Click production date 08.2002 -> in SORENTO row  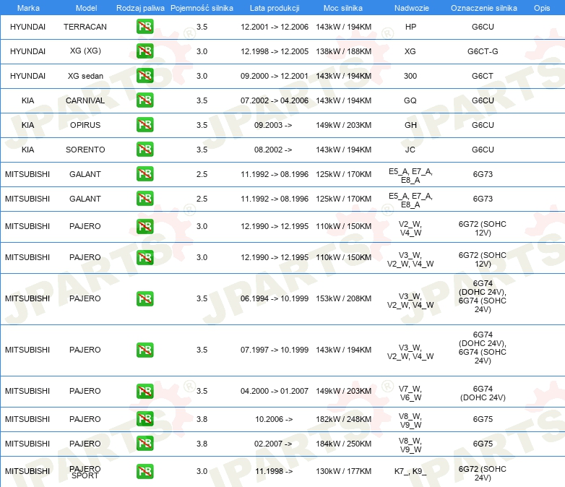273,150
